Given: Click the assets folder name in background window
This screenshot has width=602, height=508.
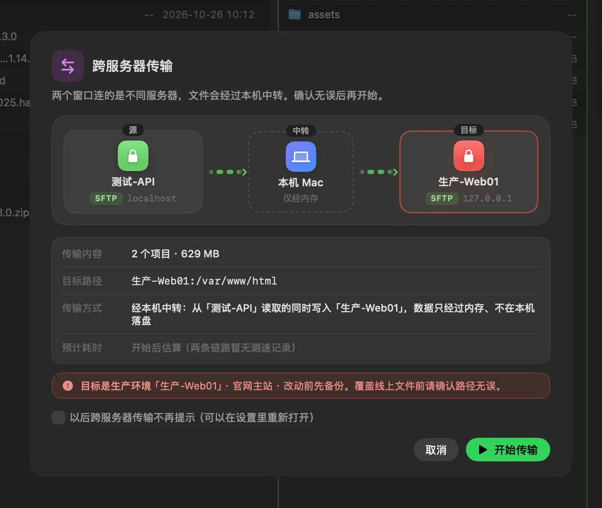Looking at the screenshot, I should pos(324,15).
